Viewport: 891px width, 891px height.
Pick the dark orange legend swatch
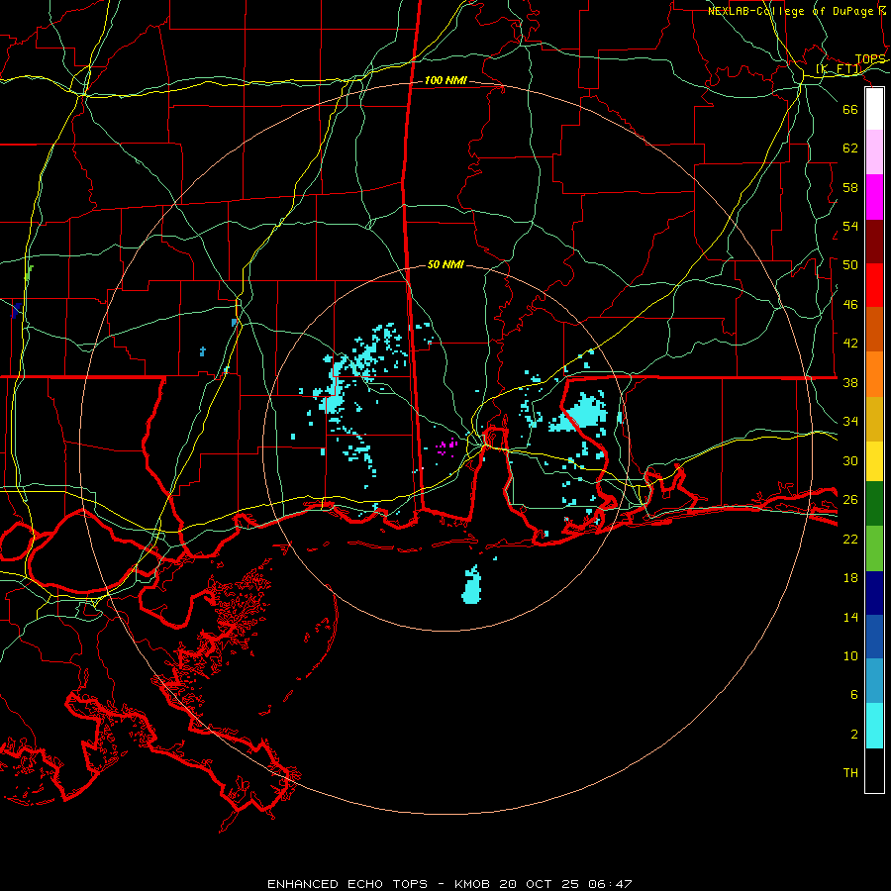(874, 330)
